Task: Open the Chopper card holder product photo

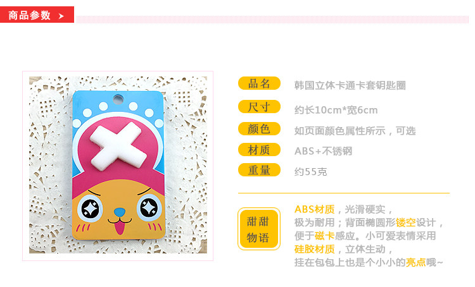Action: click(x=118, y=165)
